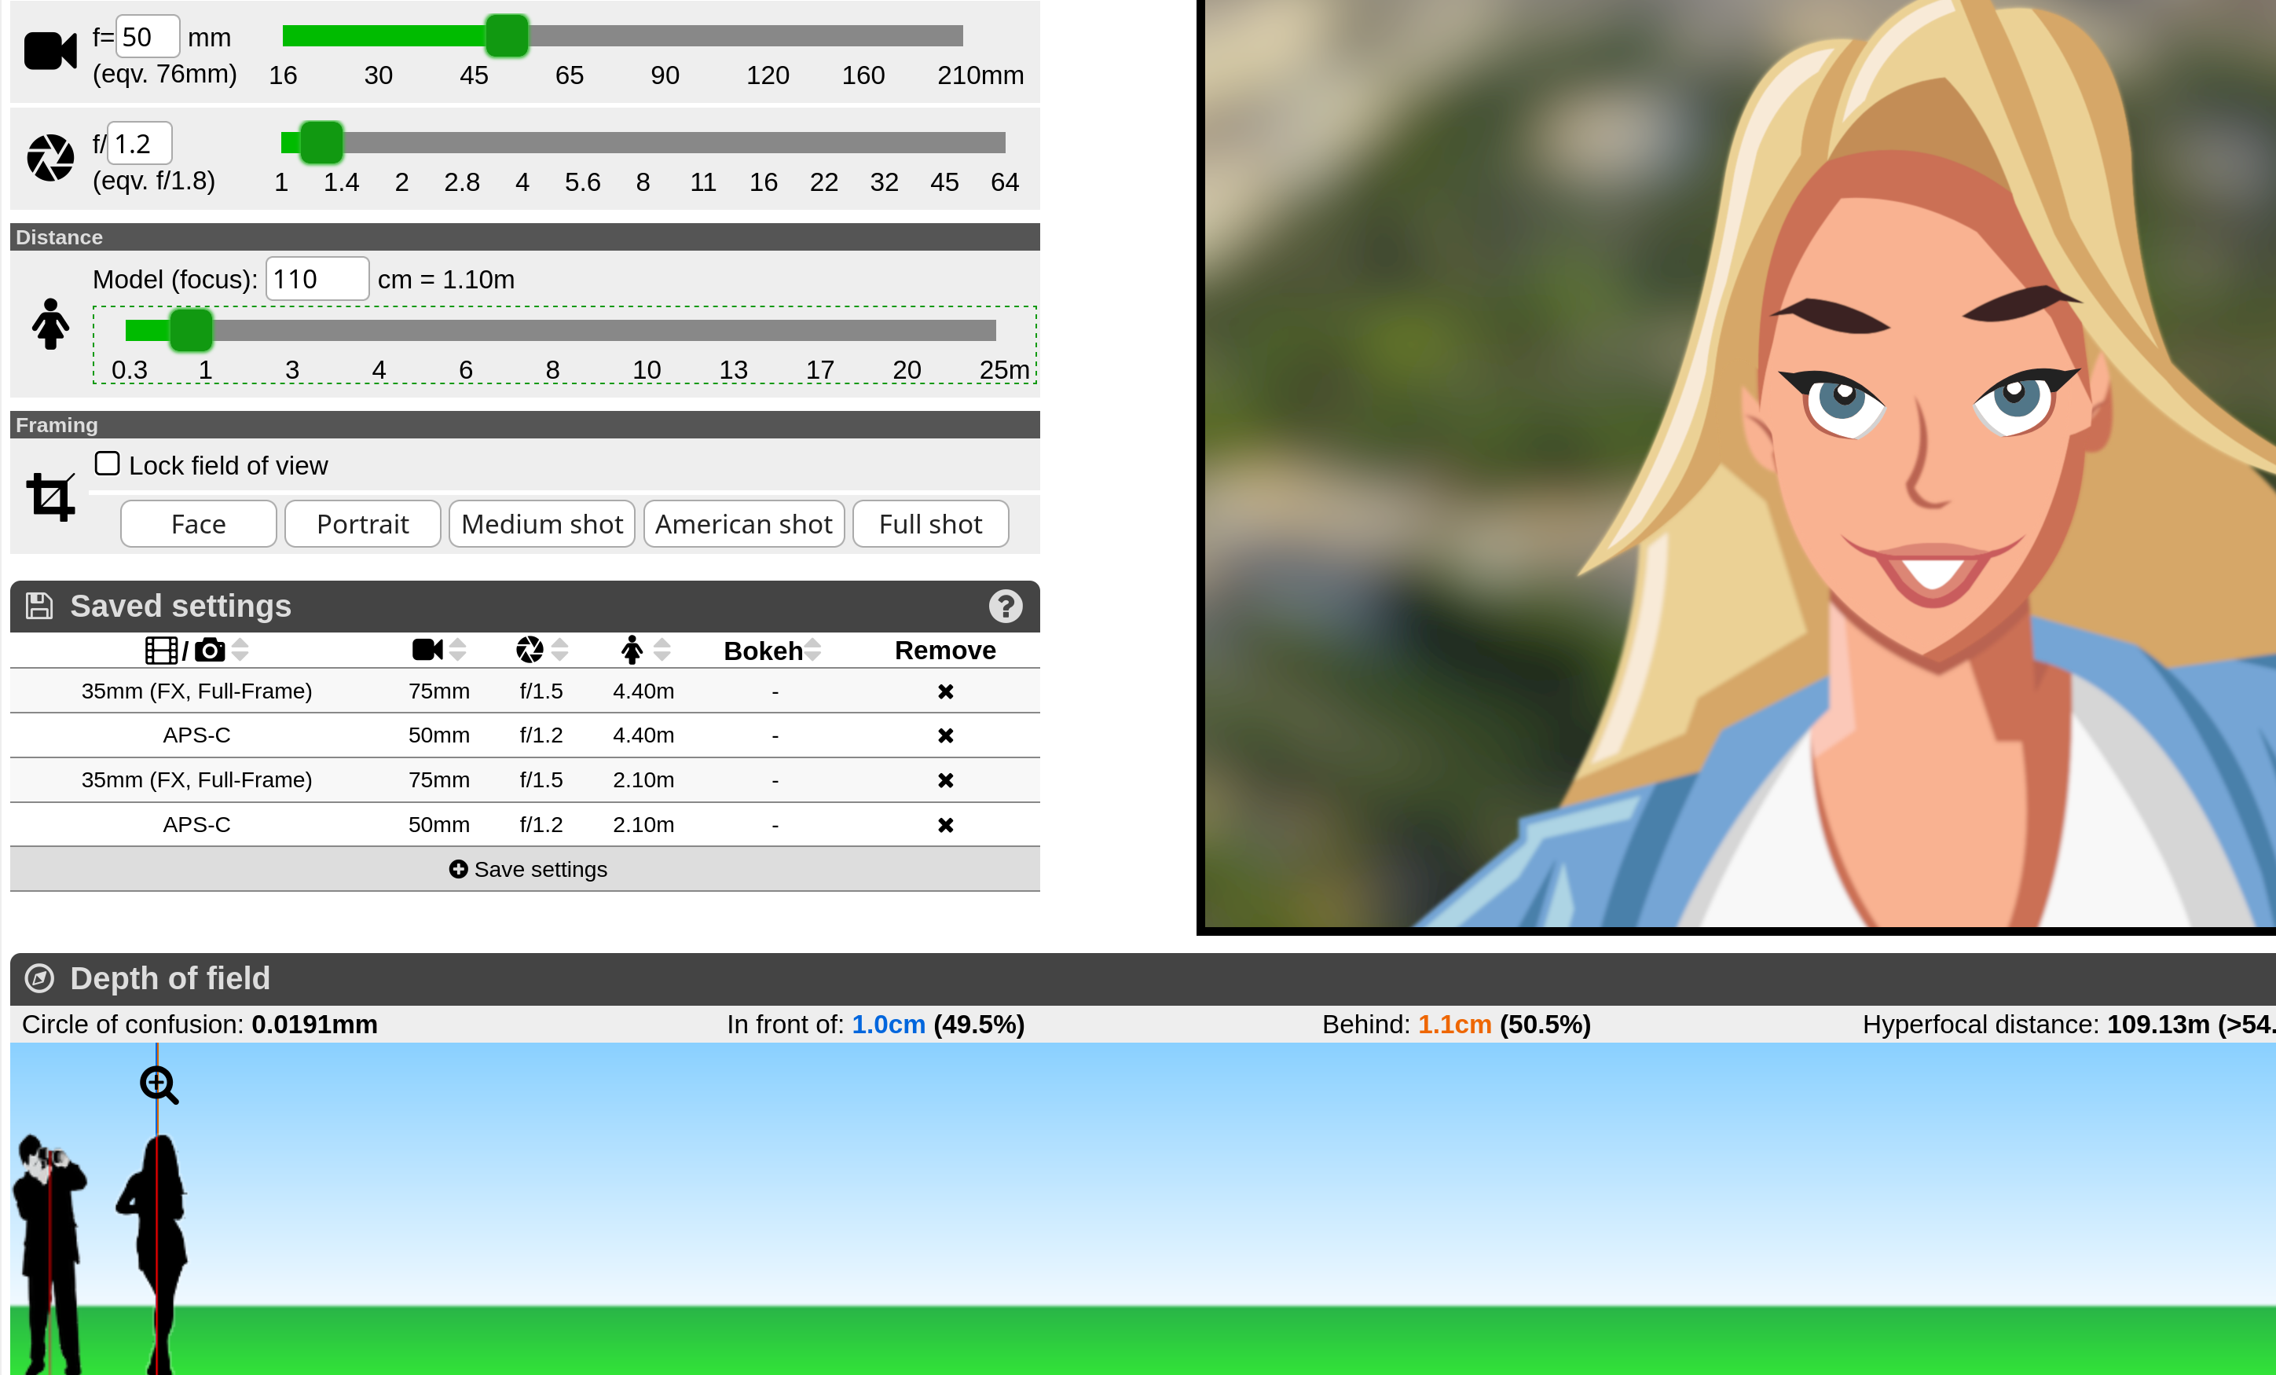Click the model silhouette in diagram
Screen dimensions: 2276x1375
click(153, 1253)
